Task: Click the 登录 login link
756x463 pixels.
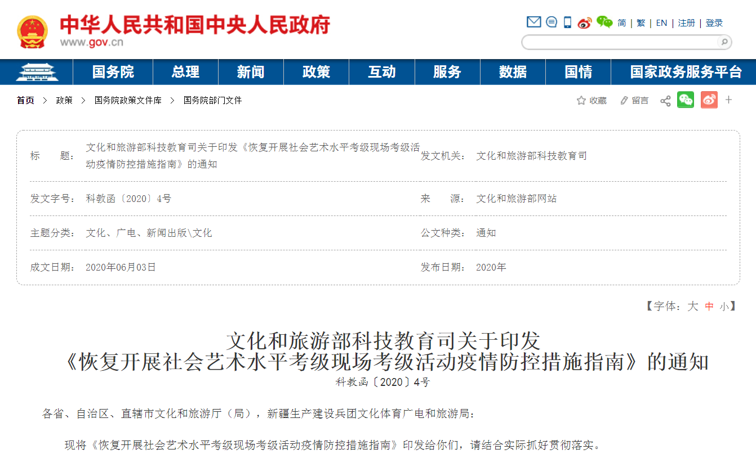Action: tap(714, 23)
